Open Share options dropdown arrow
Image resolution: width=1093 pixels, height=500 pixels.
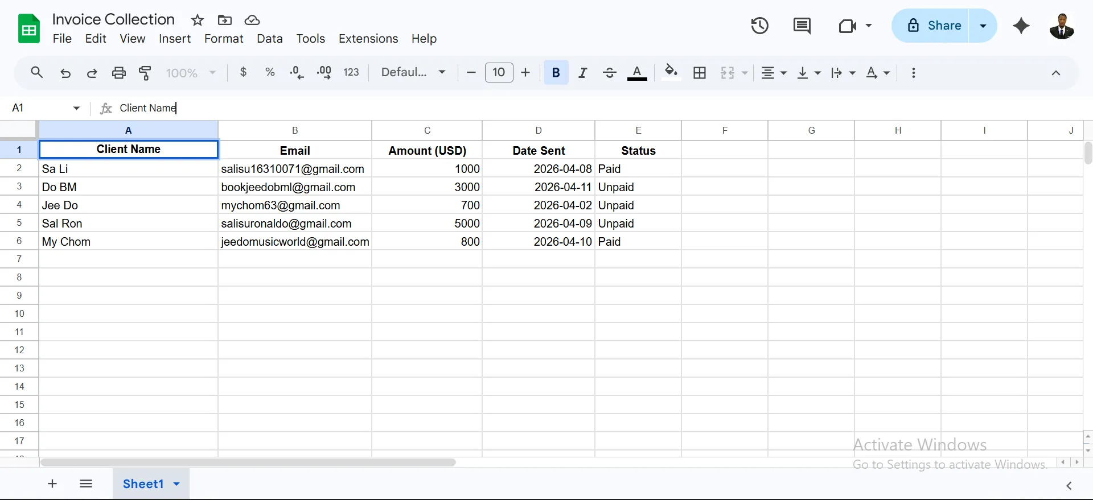(983, 26)
